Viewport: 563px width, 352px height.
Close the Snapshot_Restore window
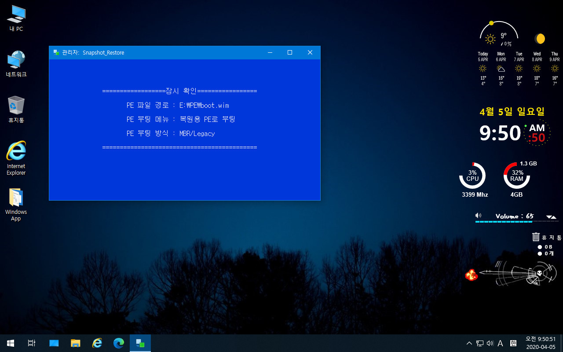[310, 52]
